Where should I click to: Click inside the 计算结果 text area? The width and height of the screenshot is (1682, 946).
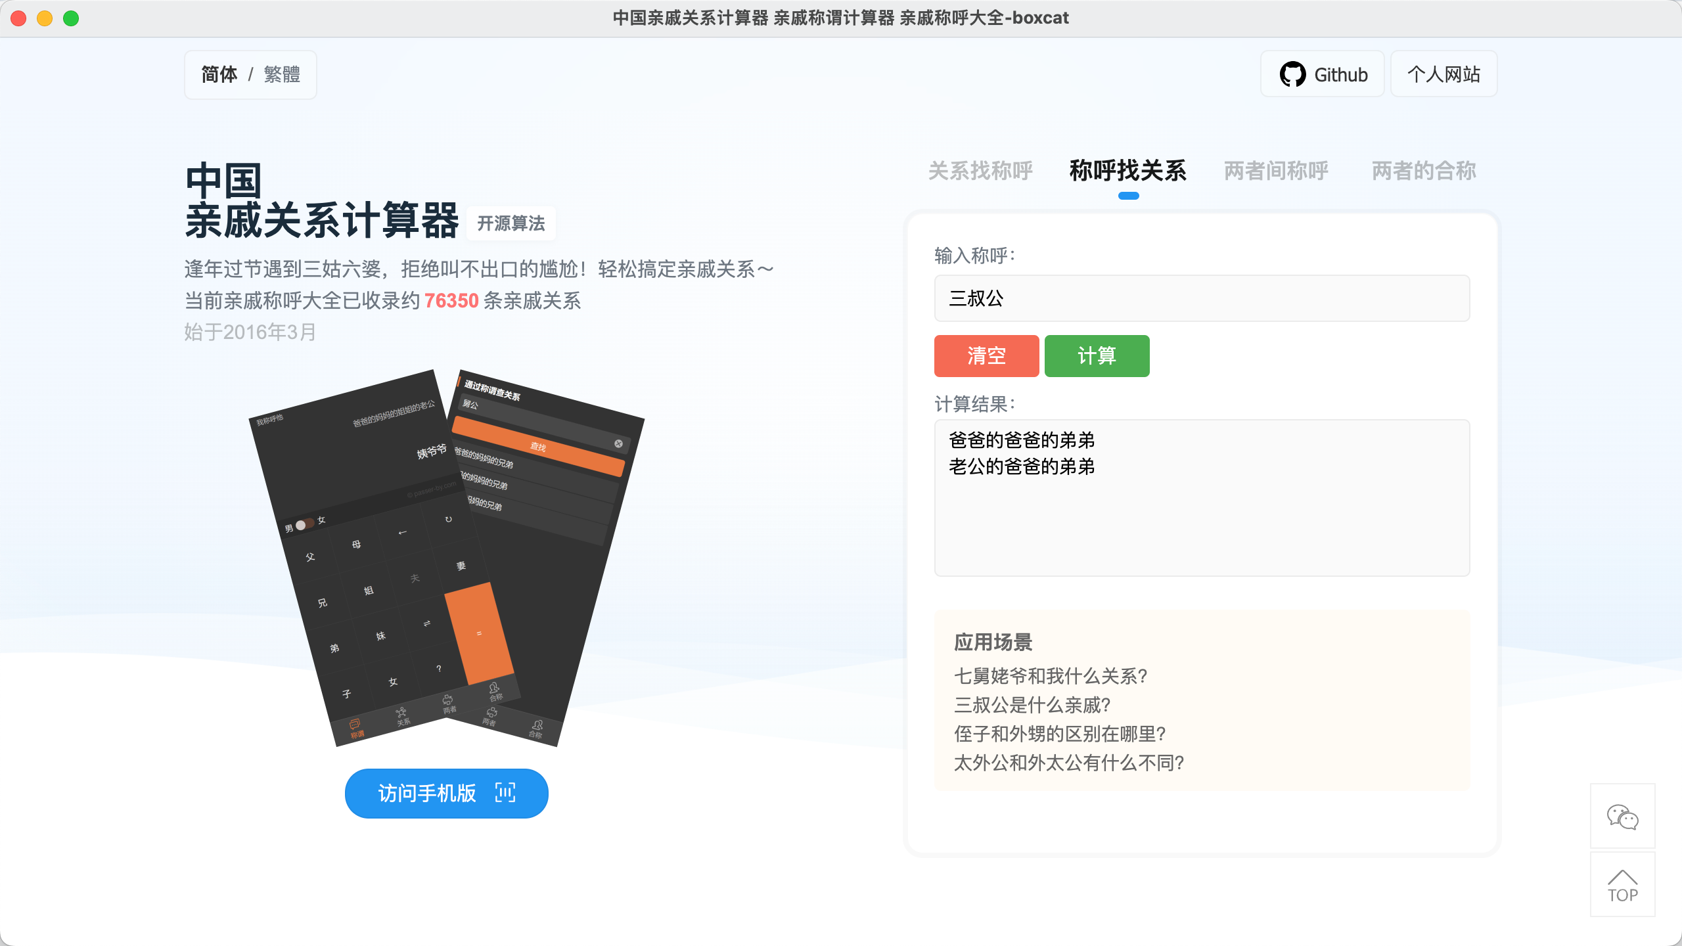tap(1202, 498)
